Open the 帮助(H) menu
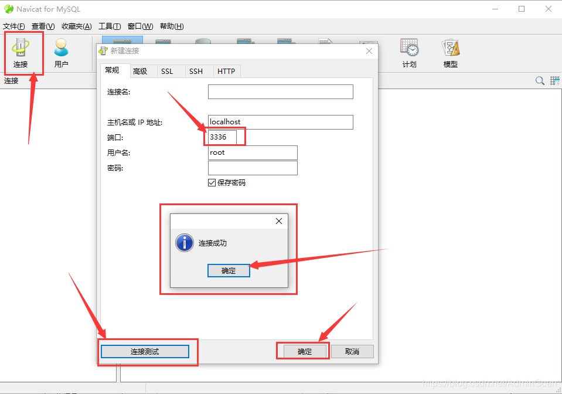562x394 pixels. (172, 26)
